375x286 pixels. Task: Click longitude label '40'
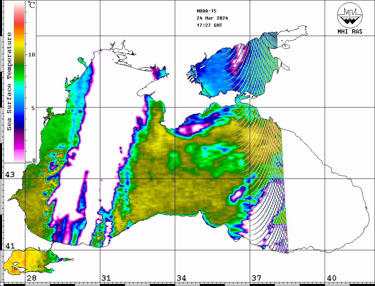331,278
